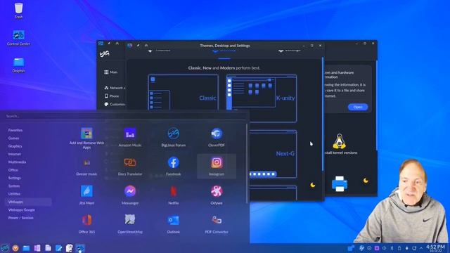Open the Outlook webapp
This screenshot has height=253, width=450.
[x=174, y=224]
